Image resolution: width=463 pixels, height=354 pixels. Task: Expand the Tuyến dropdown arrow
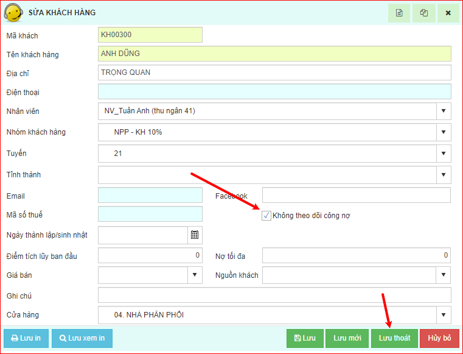(444, 154)
